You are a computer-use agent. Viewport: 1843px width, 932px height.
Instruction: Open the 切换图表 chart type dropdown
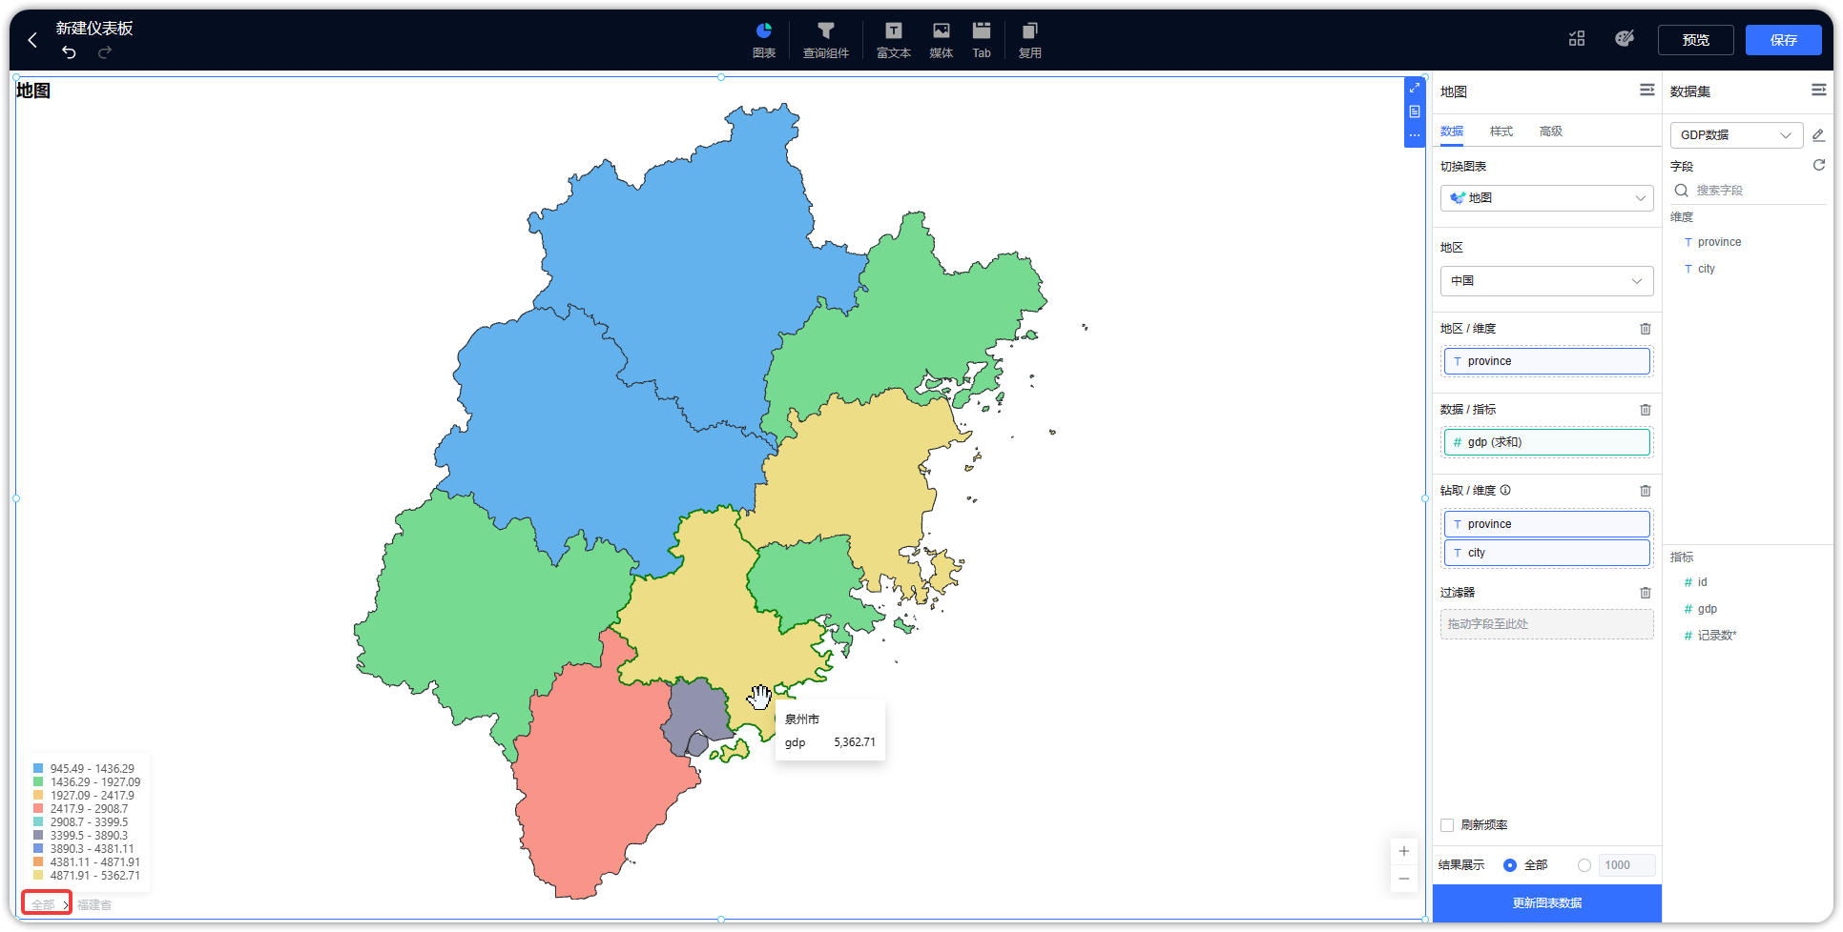[1547, 198]
